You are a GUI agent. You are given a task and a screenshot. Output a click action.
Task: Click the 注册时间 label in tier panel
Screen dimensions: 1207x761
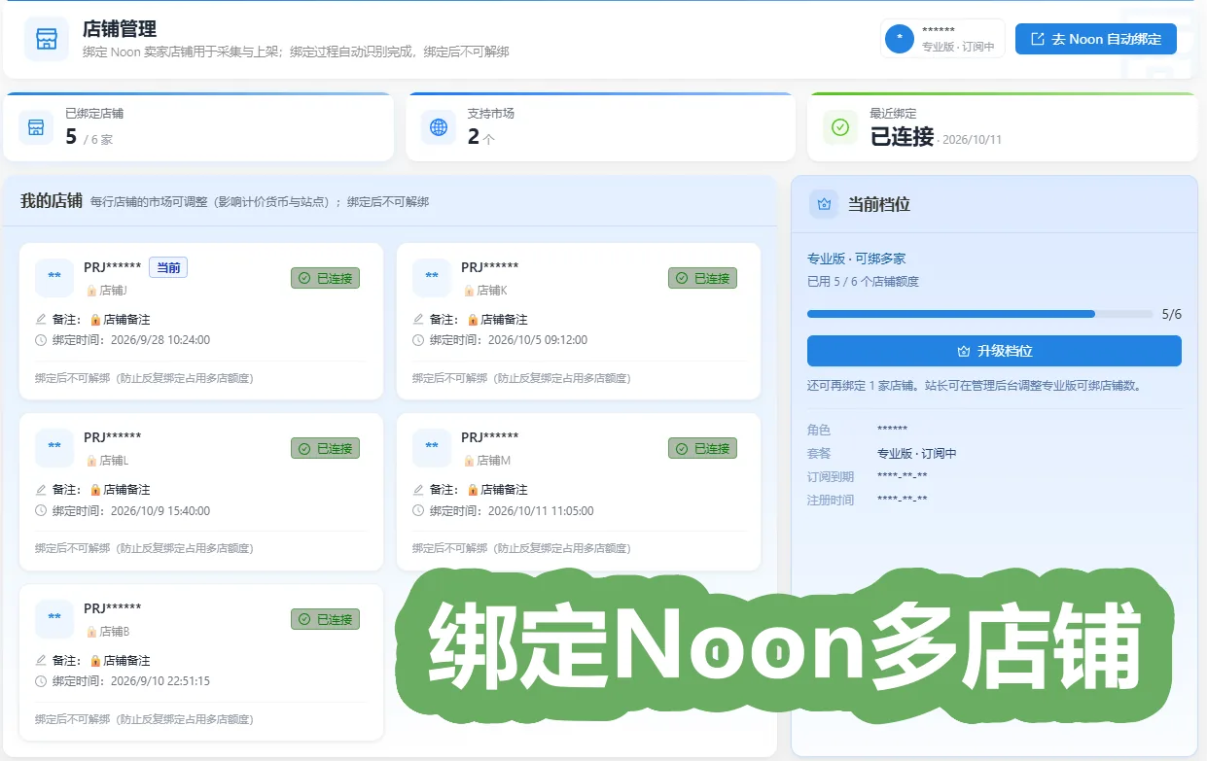tap(831, 500)
